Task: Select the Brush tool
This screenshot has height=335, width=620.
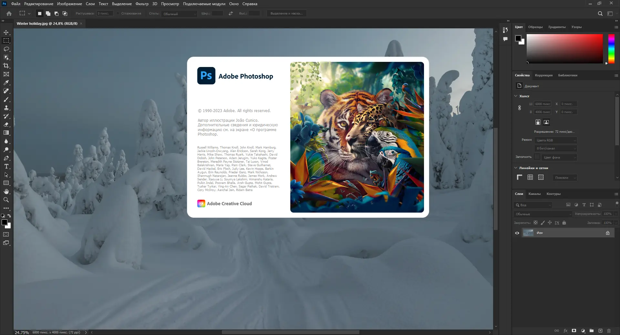Action: click(6, 99)
